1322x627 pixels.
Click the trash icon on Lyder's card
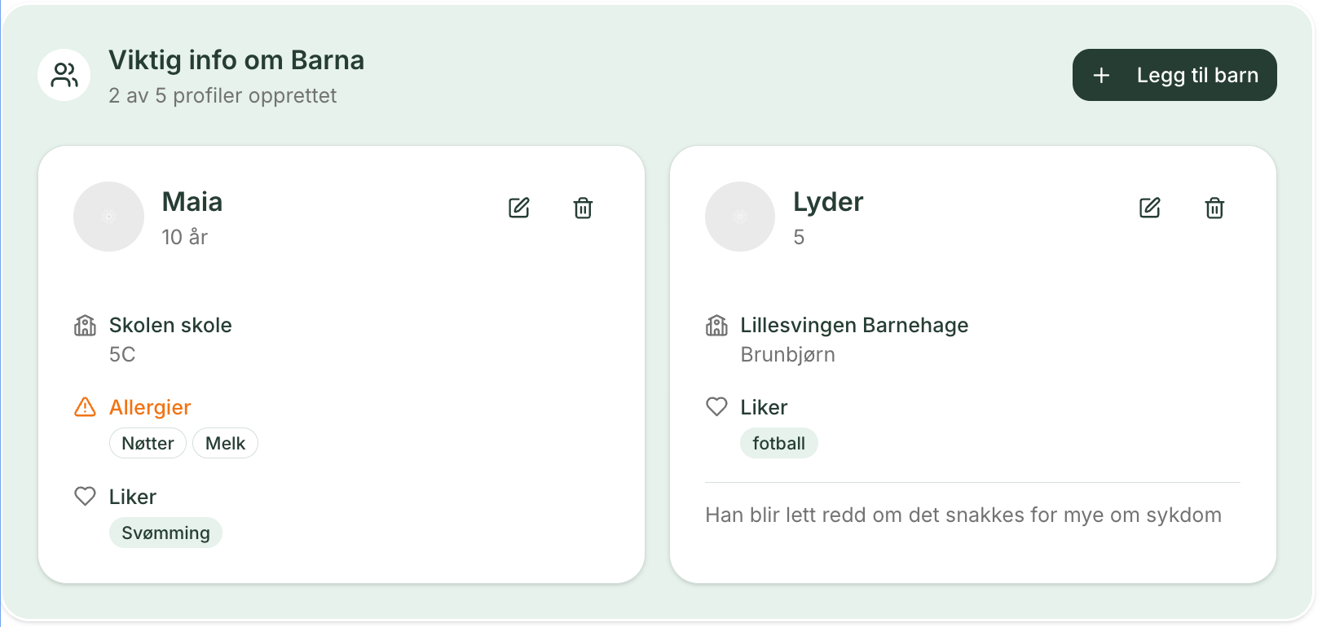[1214, 208]
